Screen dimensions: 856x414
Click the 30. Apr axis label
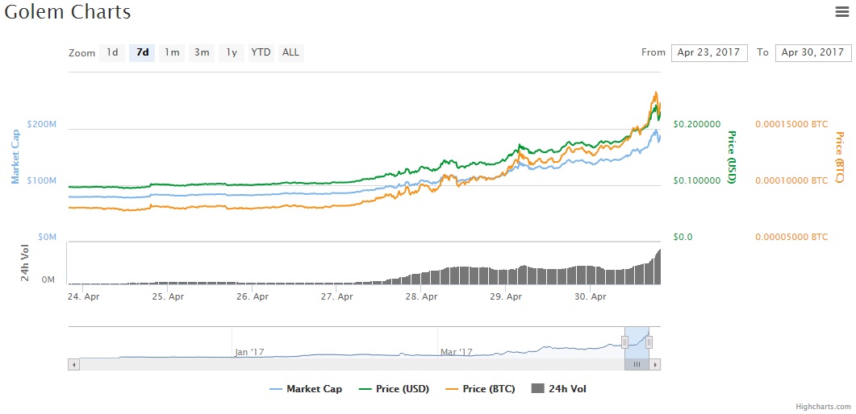pyautogui.click(x=591, y=297)
